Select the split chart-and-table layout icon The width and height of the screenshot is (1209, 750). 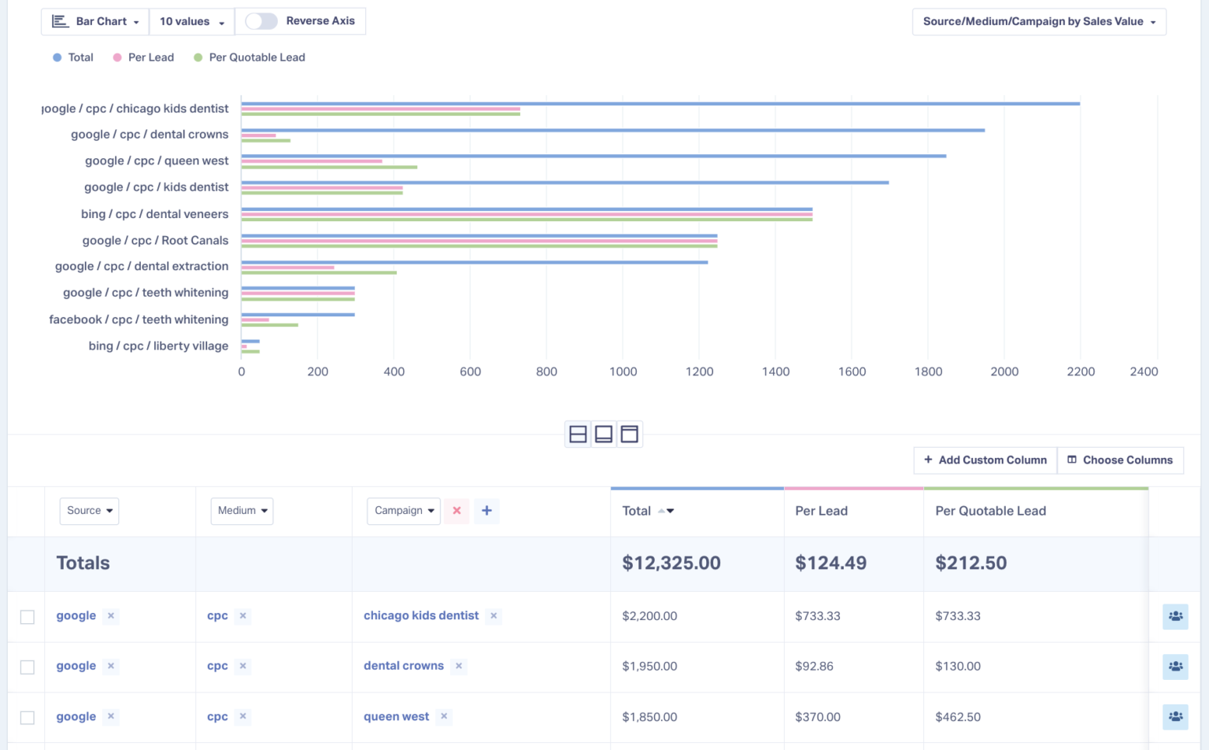point(578,434)
